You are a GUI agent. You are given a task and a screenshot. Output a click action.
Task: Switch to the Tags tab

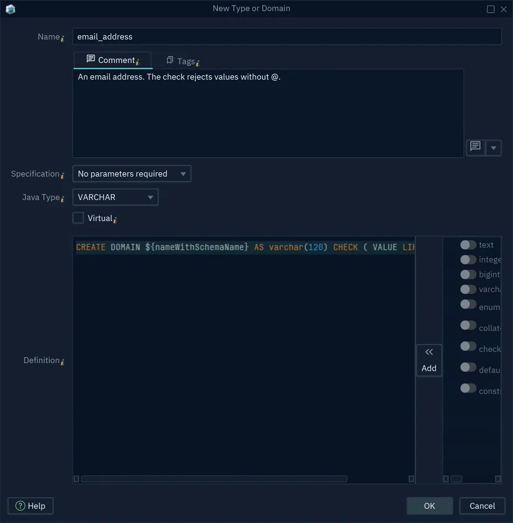182,61
